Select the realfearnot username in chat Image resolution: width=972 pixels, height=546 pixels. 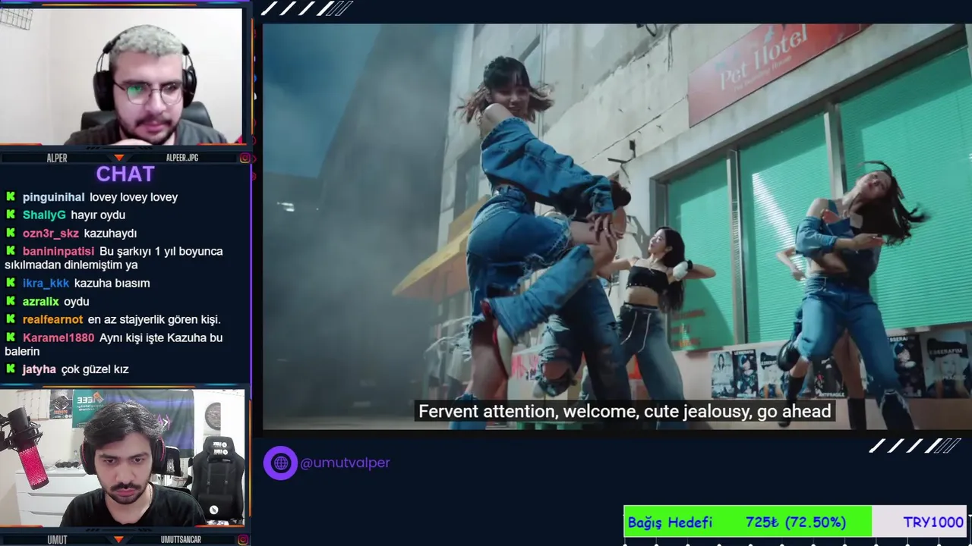tap(52, 320)
